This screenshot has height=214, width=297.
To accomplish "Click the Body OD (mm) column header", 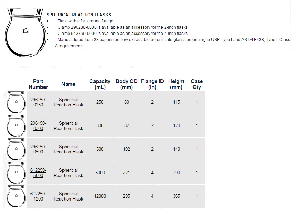I will coord(127,84).
